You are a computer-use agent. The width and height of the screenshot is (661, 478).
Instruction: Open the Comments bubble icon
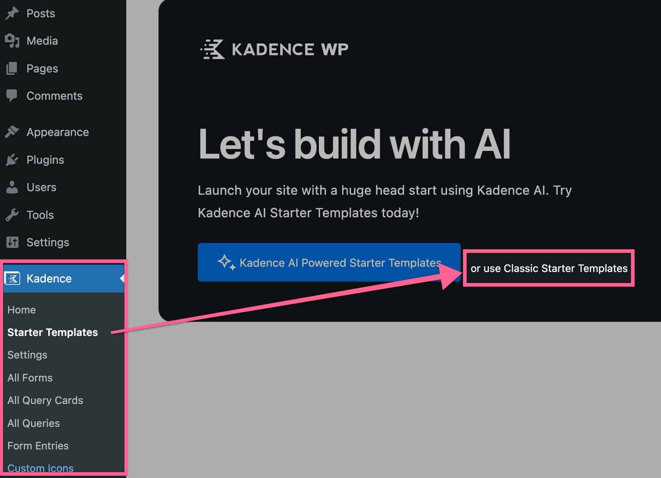pyautogui.click(x=12, y=95)
